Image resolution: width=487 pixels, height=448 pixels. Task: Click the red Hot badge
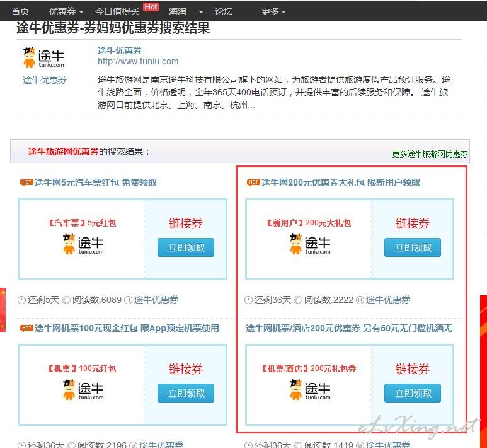[x=151, y=7]
